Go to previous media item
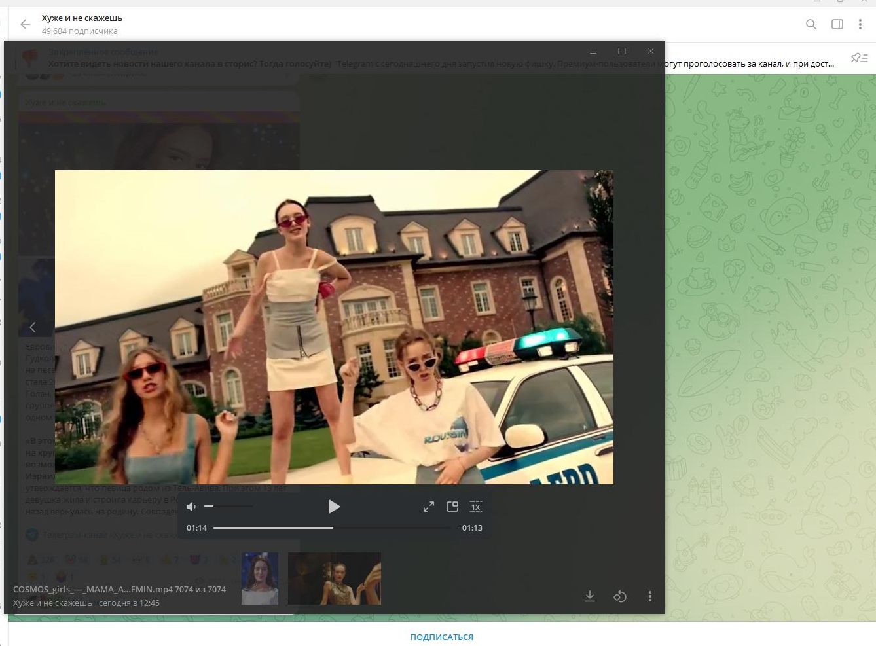Screen dimensions: 876x646 [x=32, y=327]
